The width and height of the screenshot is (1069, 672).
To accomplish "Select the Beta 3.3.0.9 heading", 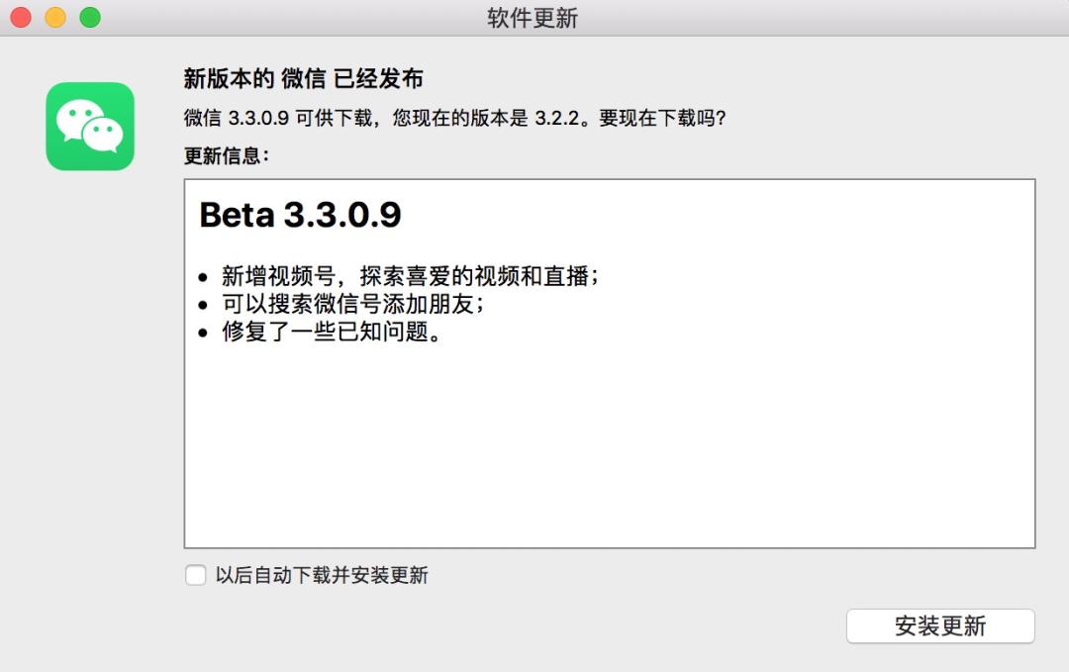I will 300,215.
